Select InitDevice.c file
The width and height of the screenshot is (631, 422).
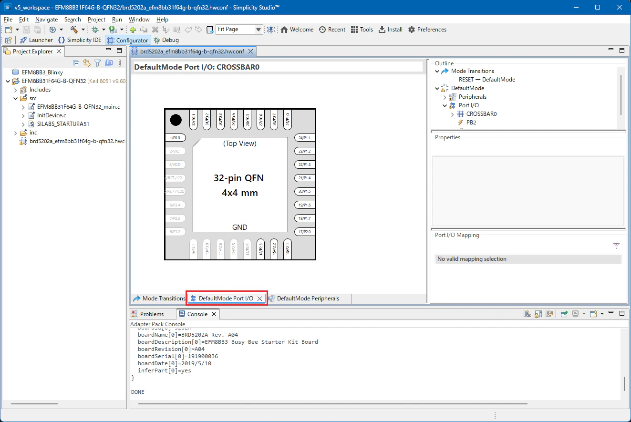click(51, 115)
